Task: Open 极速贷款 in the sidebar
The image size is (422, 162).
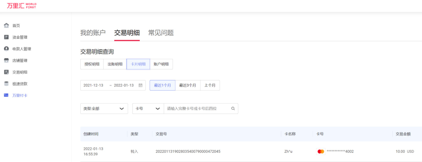Action: click(20, 84)
